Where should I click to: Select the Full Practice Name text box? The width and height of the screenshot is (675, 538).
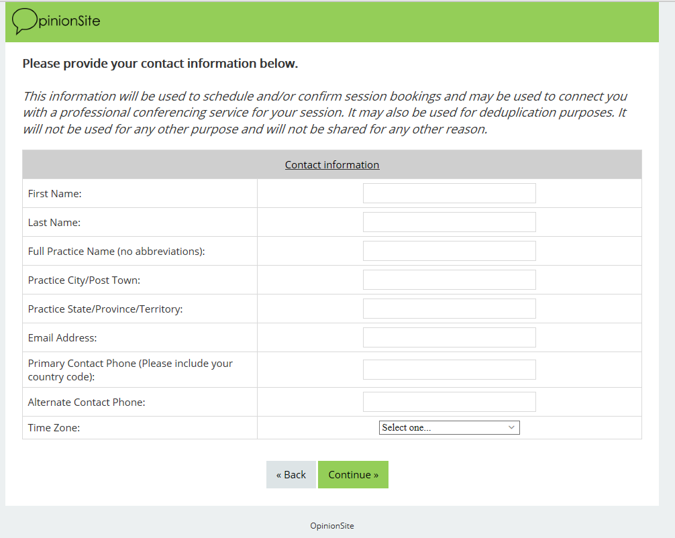click(449, 251)
